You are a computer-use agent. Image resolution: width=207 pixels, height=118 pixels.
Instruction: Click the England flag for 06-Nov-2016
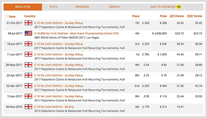(x=28, y=107)
